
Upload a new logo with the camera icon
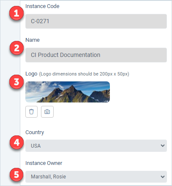[47, 112]
